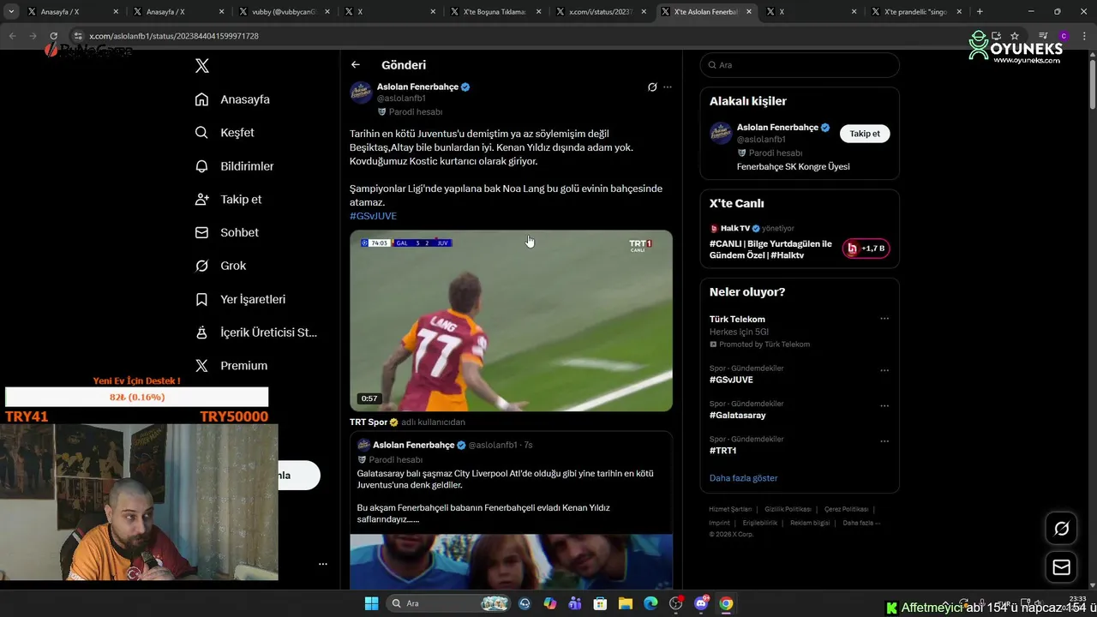Open the post's three-dot more menu

(668, 87)
